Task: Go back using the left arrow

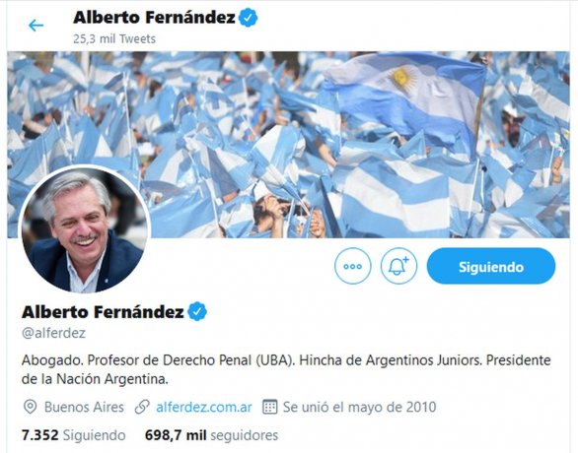Action: pos(36,26)
